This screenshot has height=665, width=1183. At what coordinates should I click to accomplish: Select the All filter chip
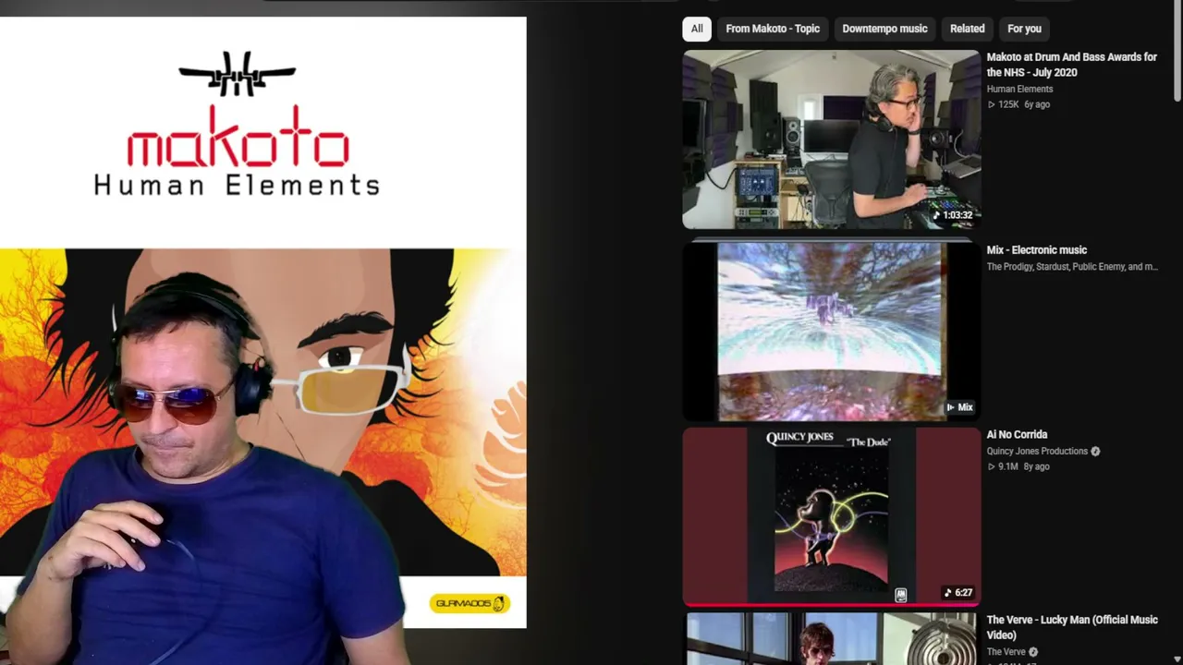pos(697,29)
